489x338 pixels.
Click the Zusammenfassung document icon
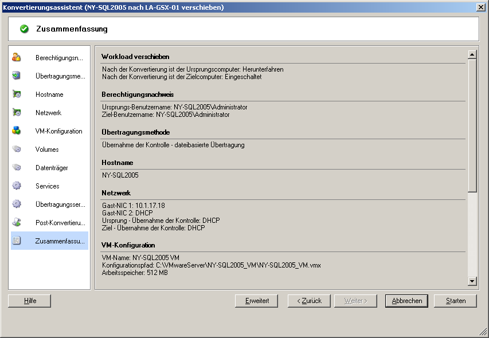click(x=17, y=241)
